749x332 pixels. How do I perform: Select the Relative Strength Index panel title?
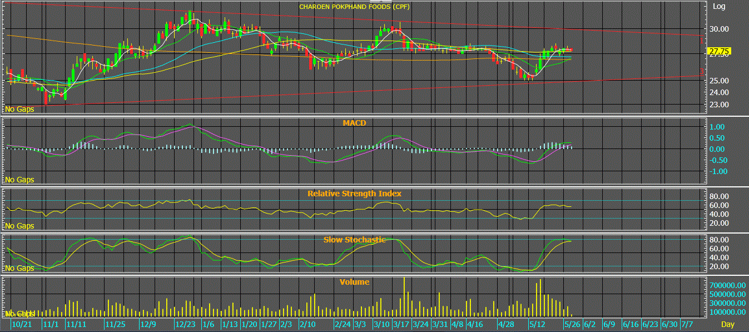354,194
